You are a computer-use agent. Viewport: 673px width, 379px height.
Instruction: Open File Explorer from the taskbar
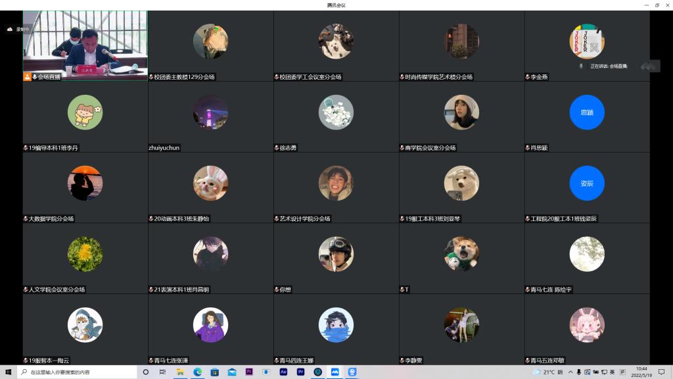coord(180,372)
